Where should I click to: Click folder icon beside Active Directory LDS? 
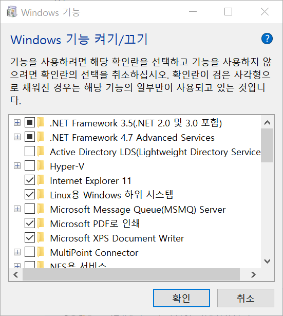41,152
